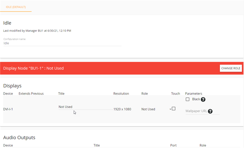This screenshot has width=244, height=148.
Task: Switch to the IDLE (DEFAULT) tab
Action: [16, 7]
